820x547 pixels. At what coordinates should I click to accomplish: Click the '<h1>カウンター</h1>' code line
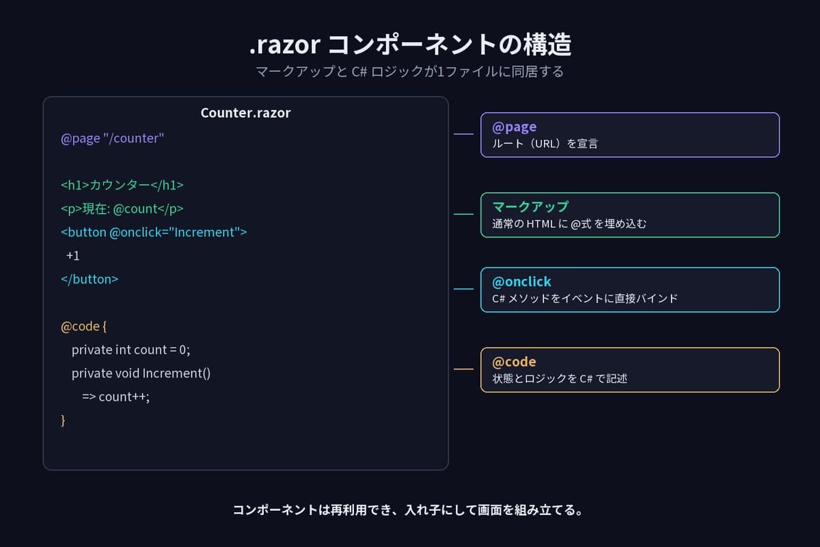(x=122, y=185)
